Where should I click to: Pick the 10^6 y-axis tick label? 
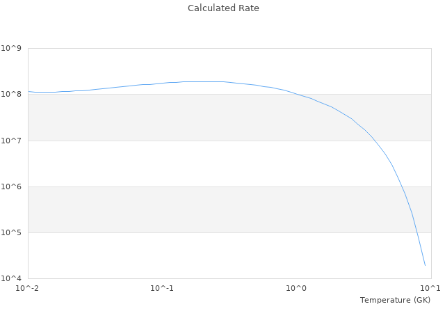click(x=12, y=186)
